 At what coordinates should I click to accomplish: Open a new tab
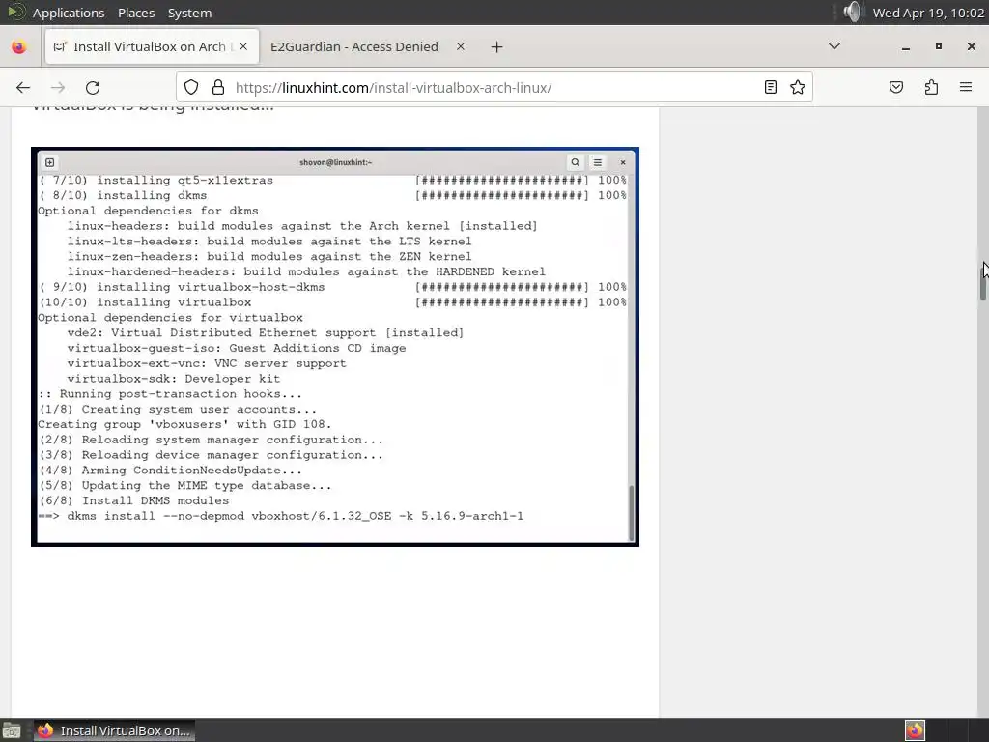[496, 46]
